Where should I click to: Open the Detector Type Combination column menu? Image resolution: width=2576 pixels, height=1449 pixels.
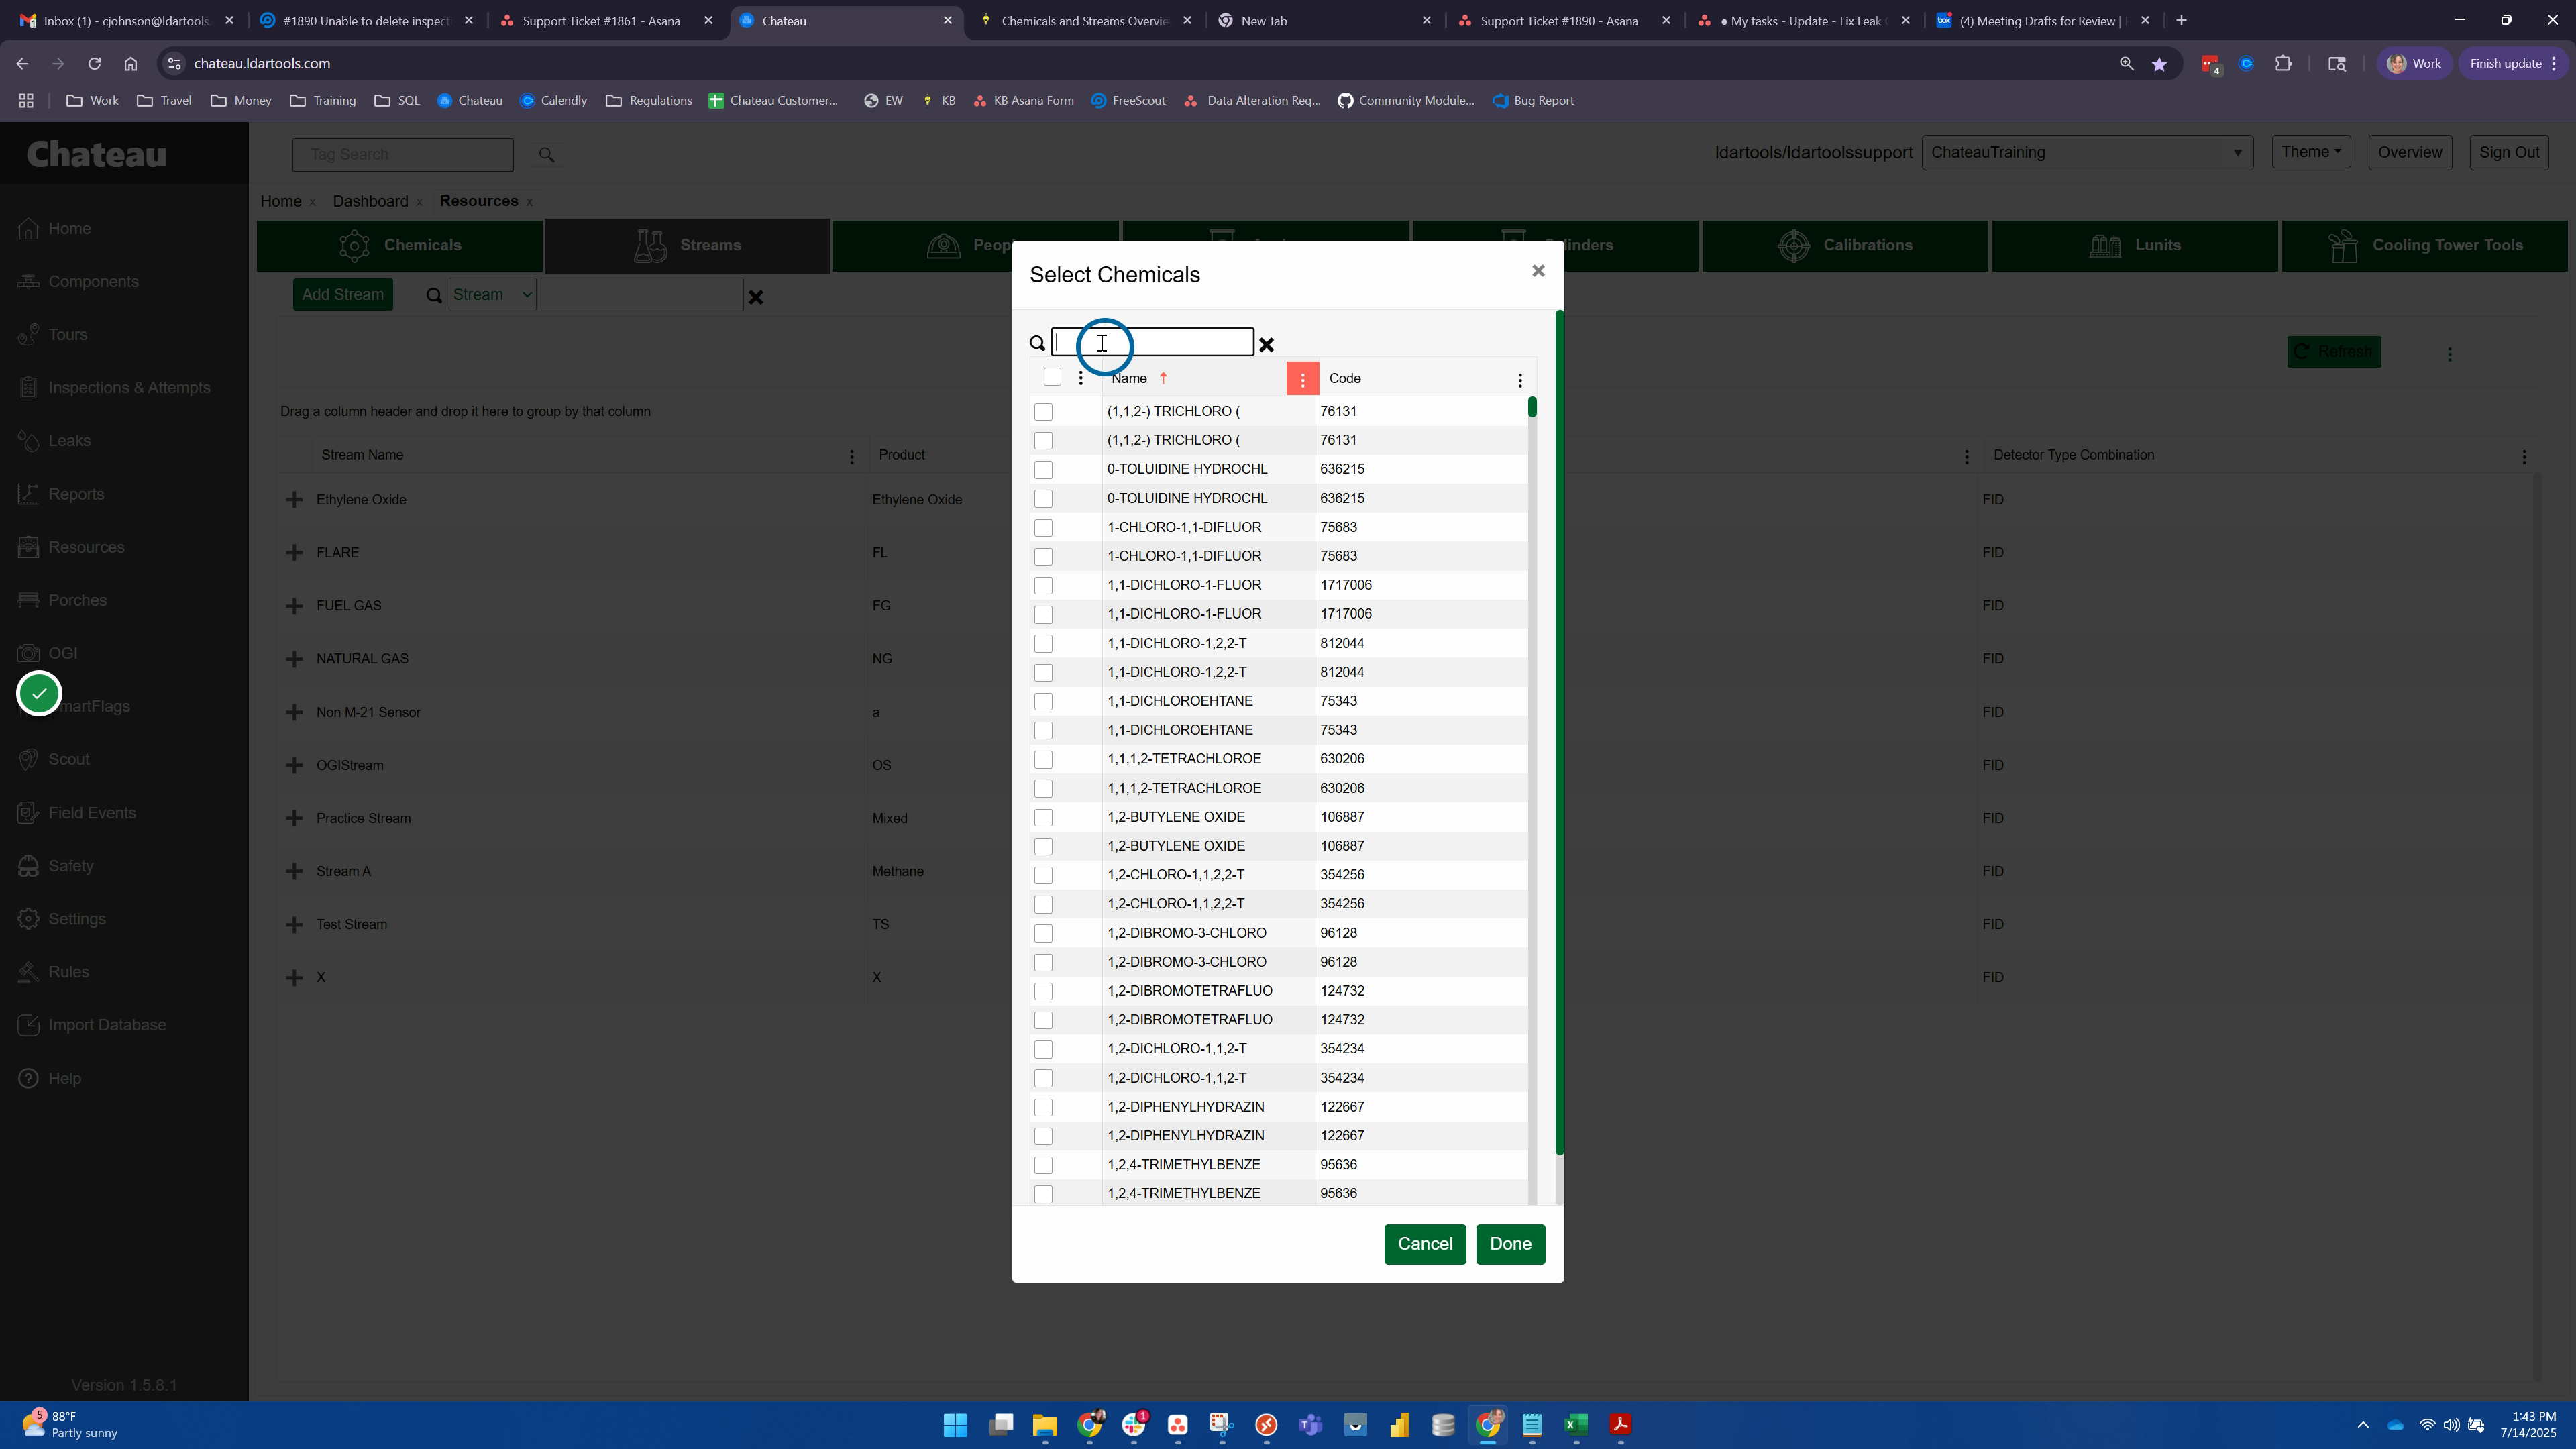[x=2524, y=457]
